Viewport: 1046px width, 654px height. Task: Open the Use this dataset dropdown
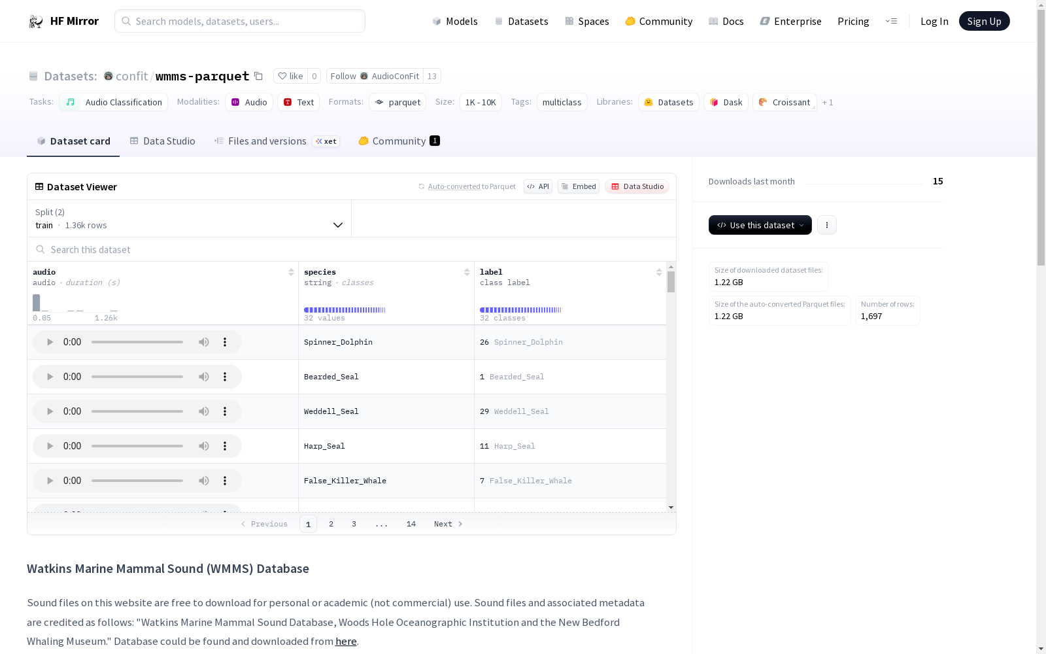coord(760,225)
